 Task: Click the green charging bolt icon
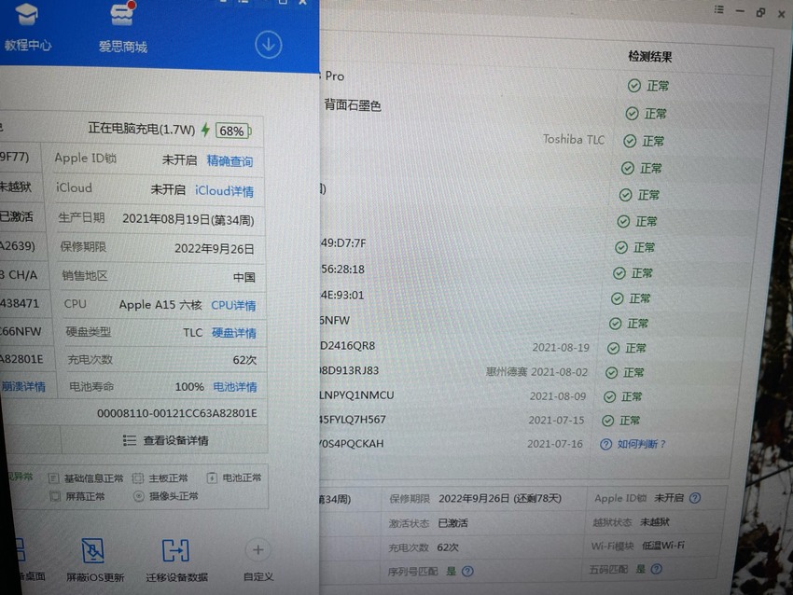pyautogui.click(x=205, y=130)
